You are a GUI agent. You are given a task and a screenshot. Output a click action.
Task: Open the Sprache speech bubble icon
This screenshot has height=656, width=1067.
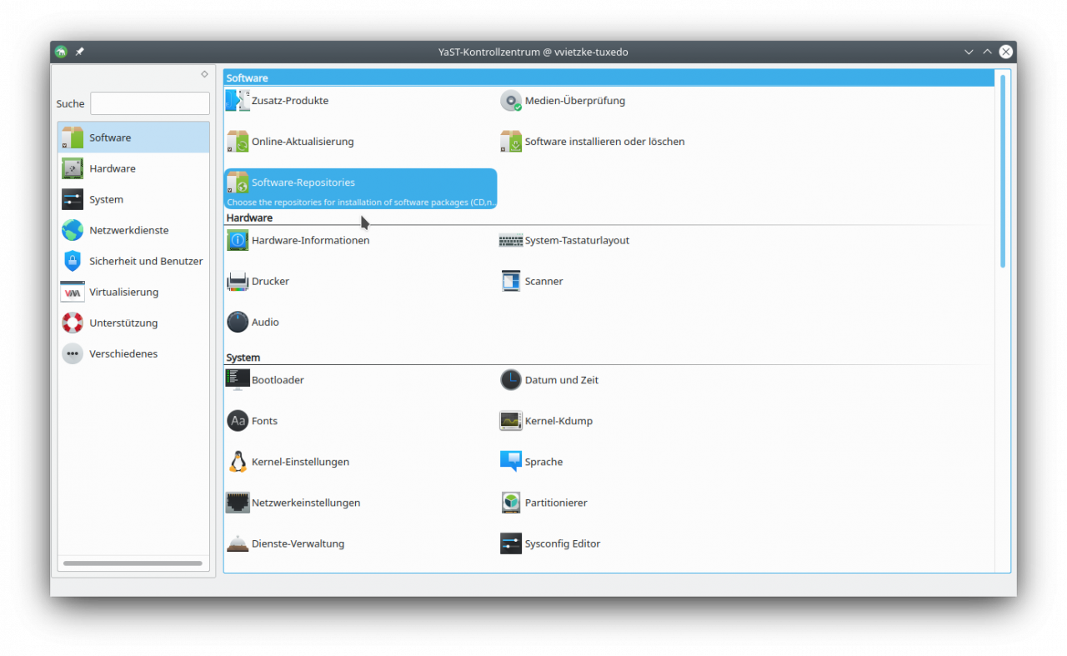point(511,462)
